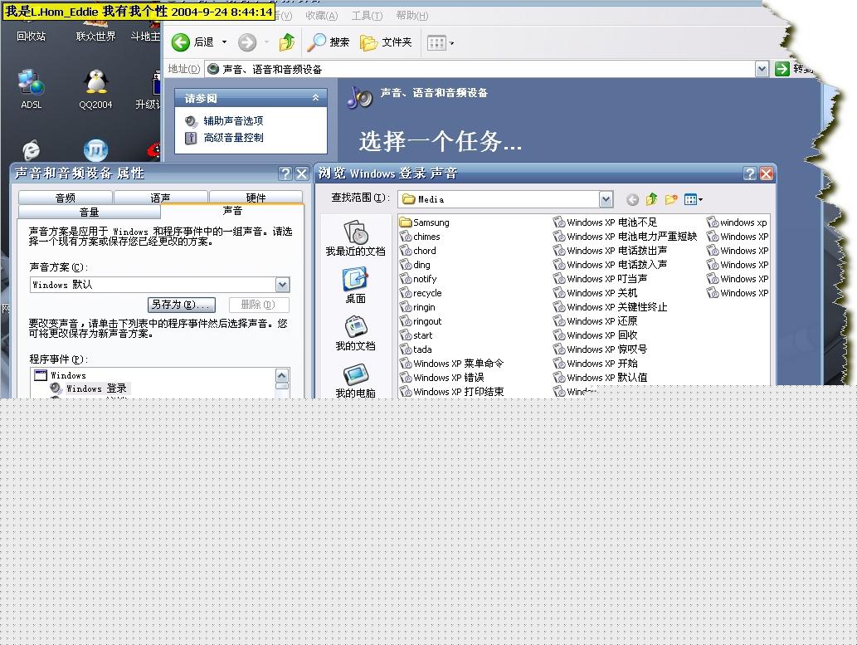Go up one level in browse dialog
Image resolution: width=857 pixels, height=645 pixels.
pyautogui.click(x=652, y=199)
